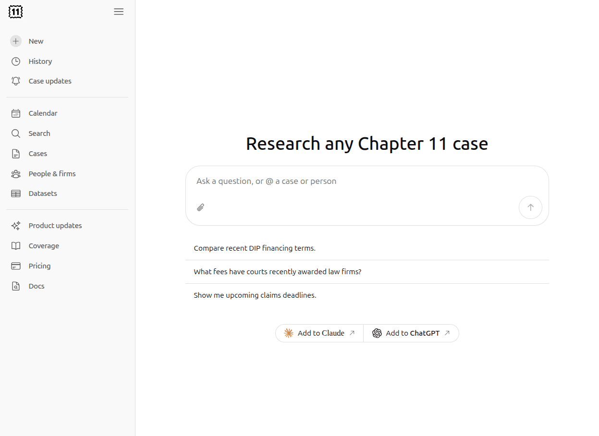Open the Cases label

pos(38,154)
